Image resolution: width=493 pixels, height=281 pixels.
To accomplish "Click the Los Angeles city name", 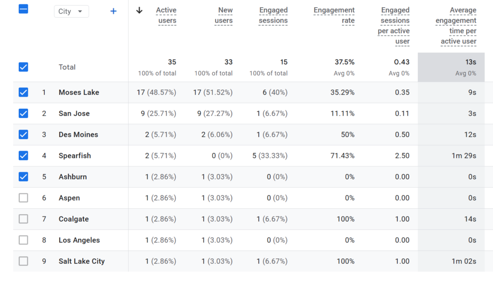I will pos(79,240).
